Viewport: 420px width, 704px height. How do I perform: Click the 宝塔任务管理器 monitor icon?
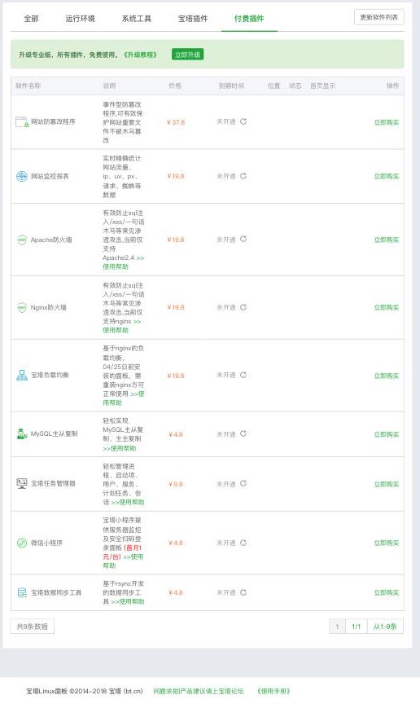[x=22, y=483]
